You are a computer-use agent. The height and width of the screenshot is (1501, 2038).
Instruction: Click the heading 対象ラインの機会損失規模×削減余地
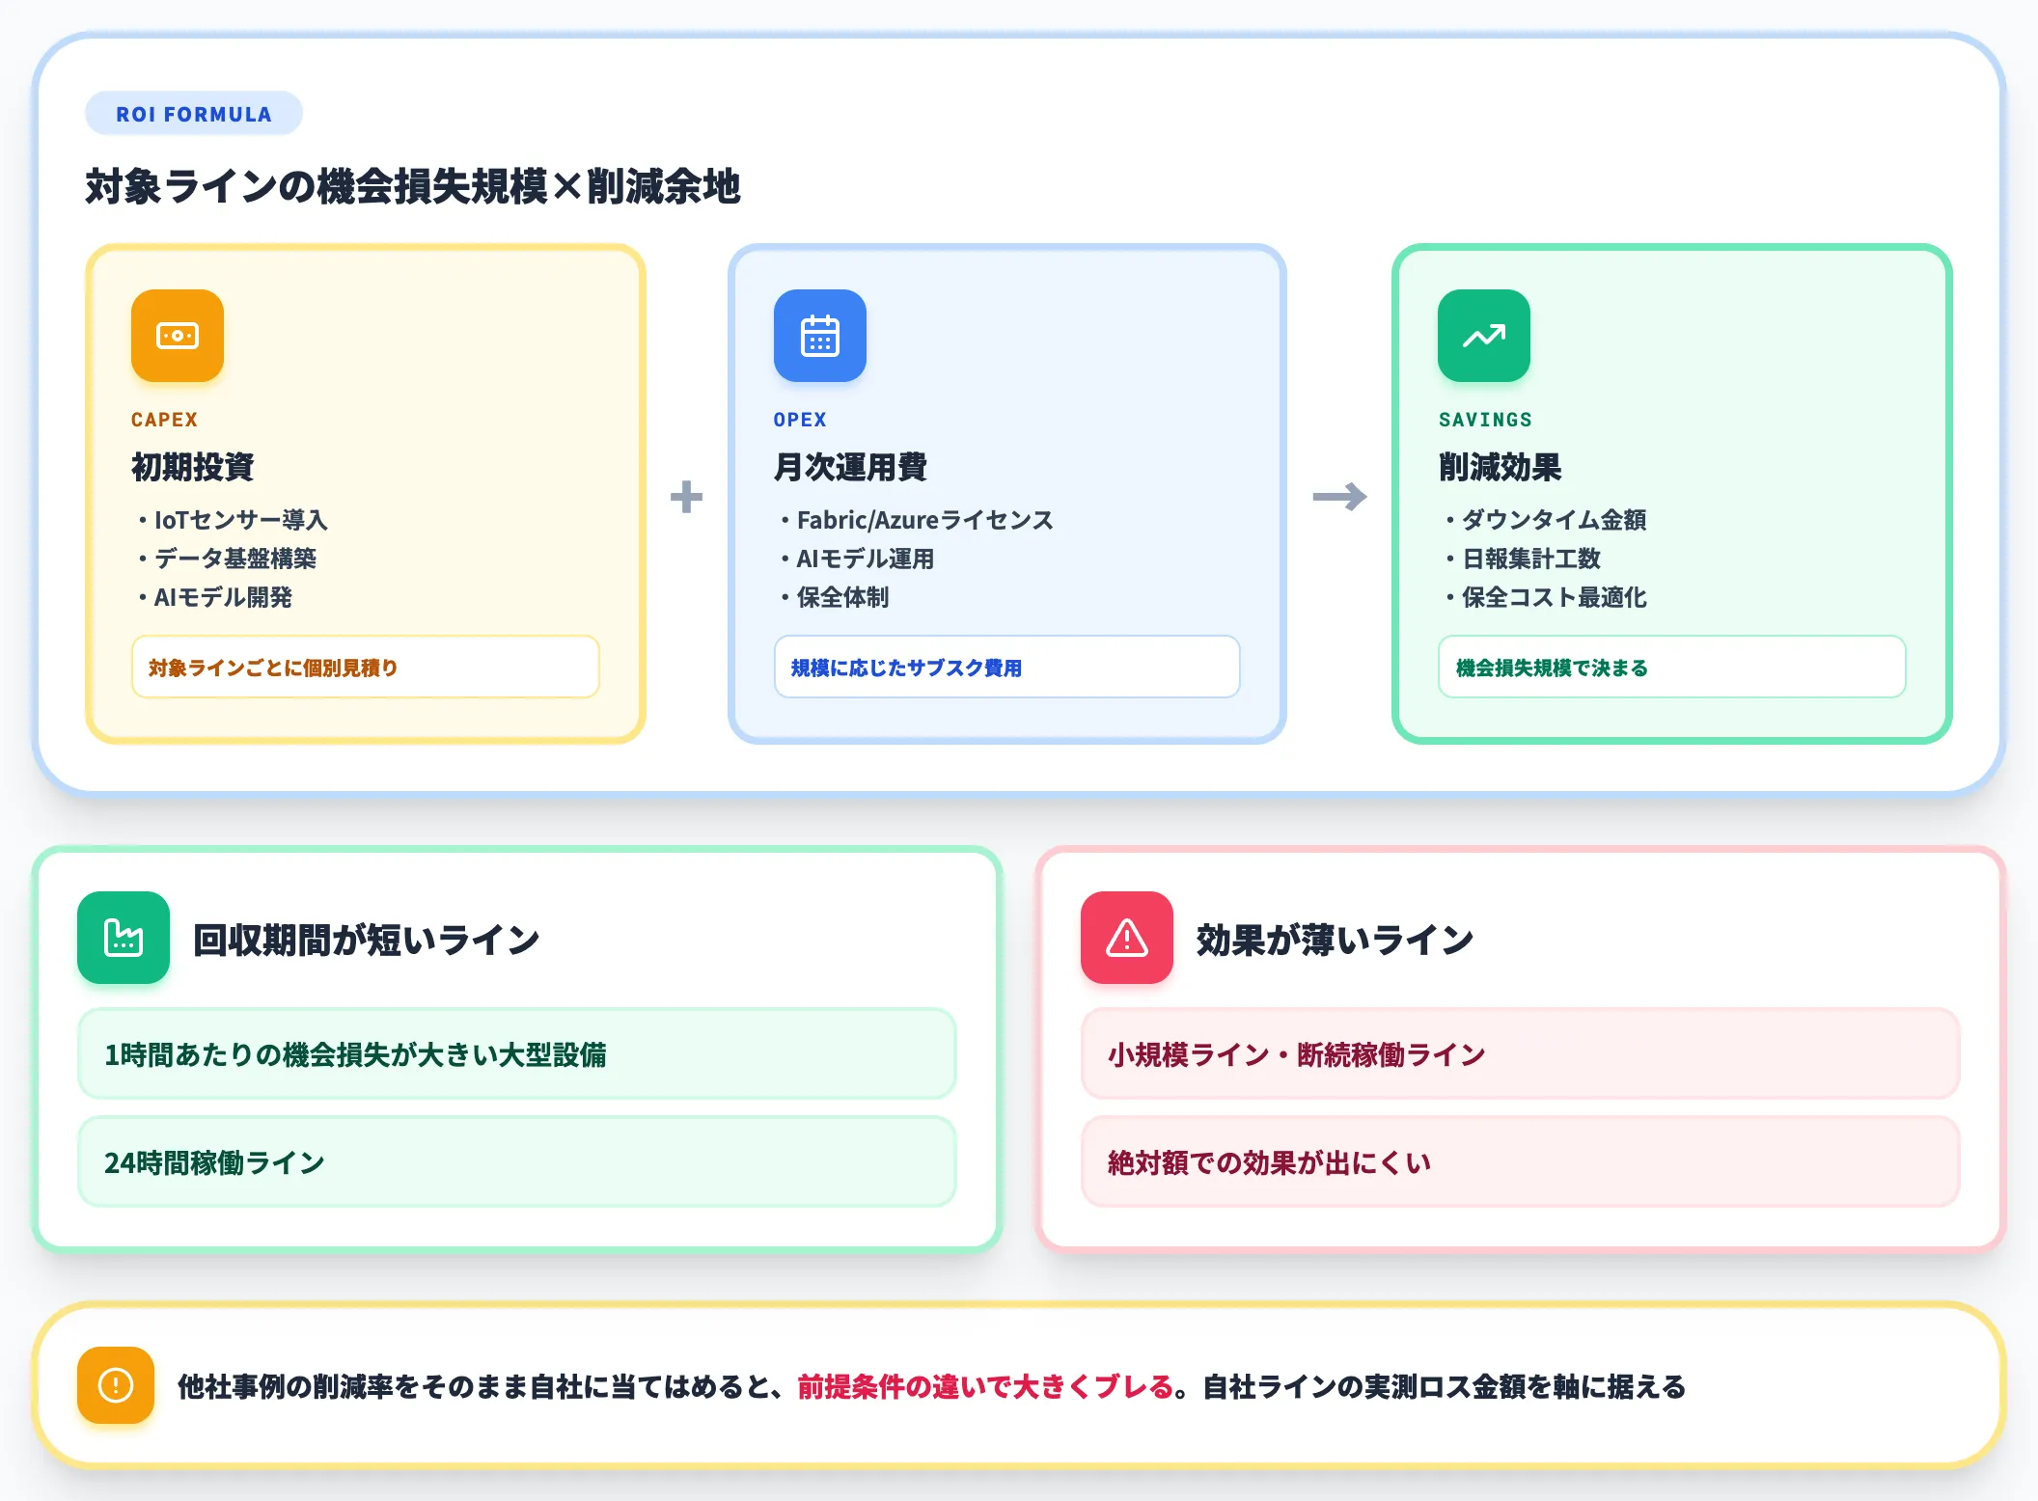413,186
